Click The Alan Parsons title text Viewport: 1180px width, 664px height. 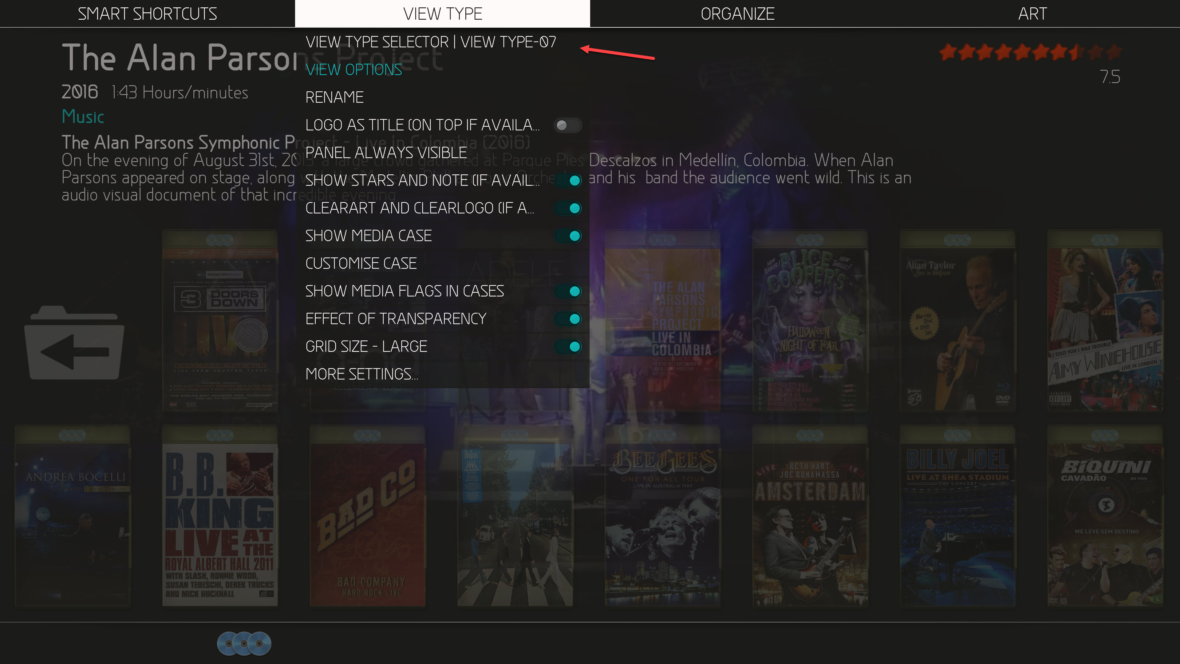[252, 58]
